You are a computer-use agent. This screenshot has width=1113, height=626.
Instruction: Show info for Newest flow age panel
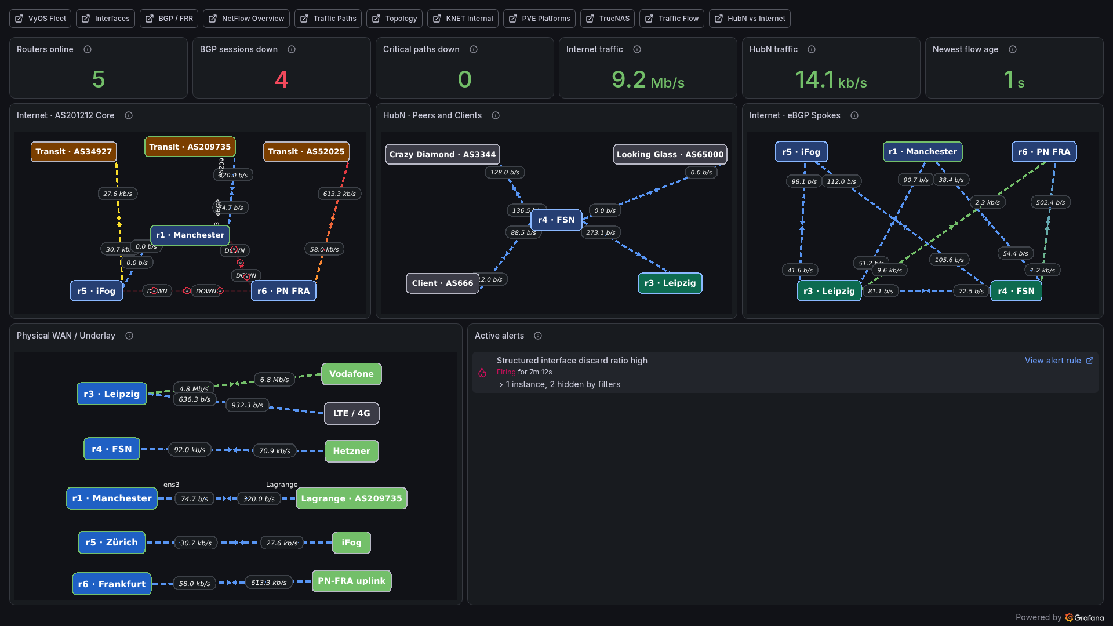point(1013,49)
